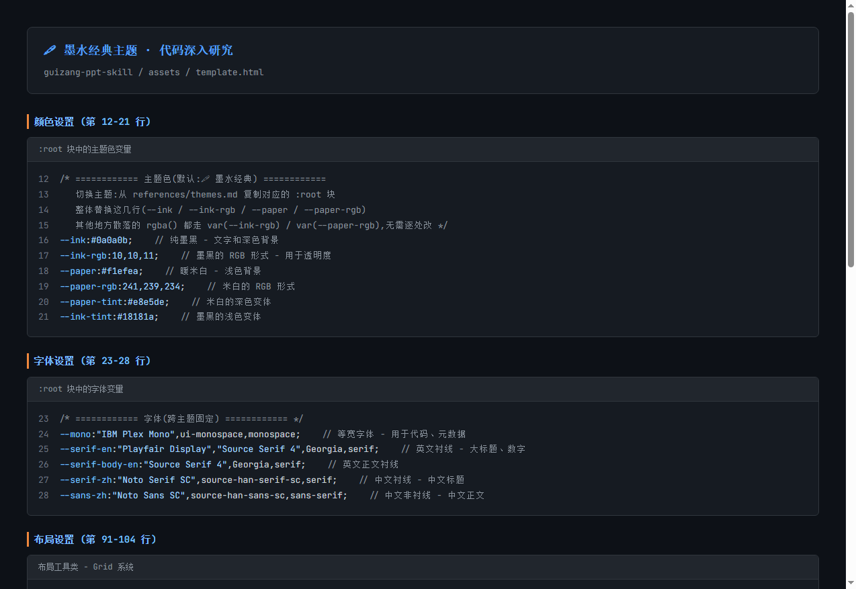The width and height of the screenshot is (856, 589).
Task: Click line 14 整体替换这几行
Action: pos(220,210)
